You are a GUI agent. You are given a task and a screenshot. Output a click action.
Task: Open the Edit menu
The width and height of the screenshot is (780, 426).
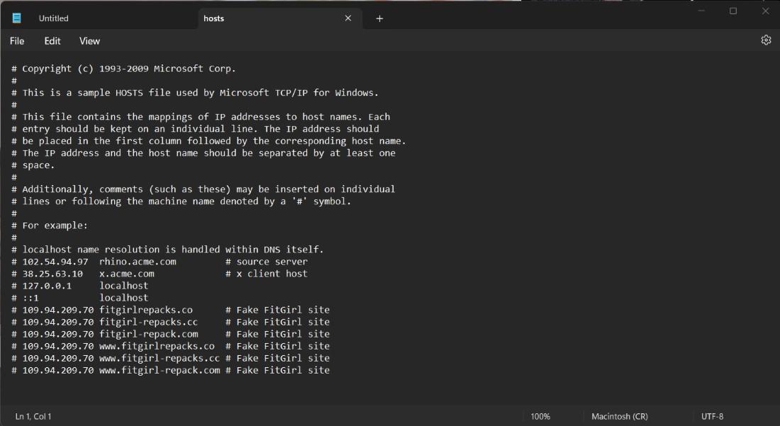coord(52,41)
